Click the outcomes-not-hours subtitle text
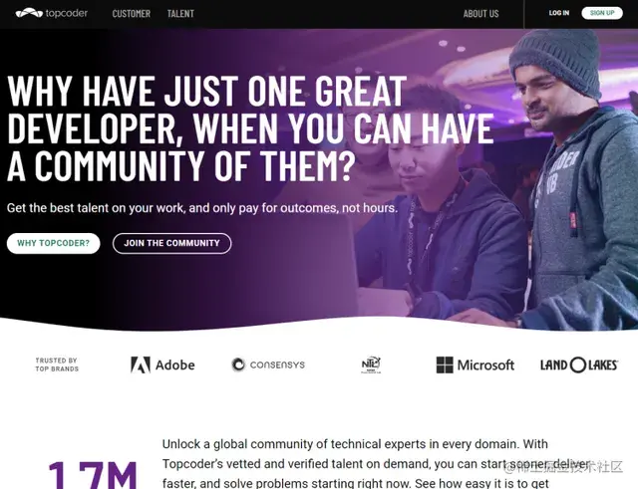This screenshot has height=489, width=638. tap(202, 208)
